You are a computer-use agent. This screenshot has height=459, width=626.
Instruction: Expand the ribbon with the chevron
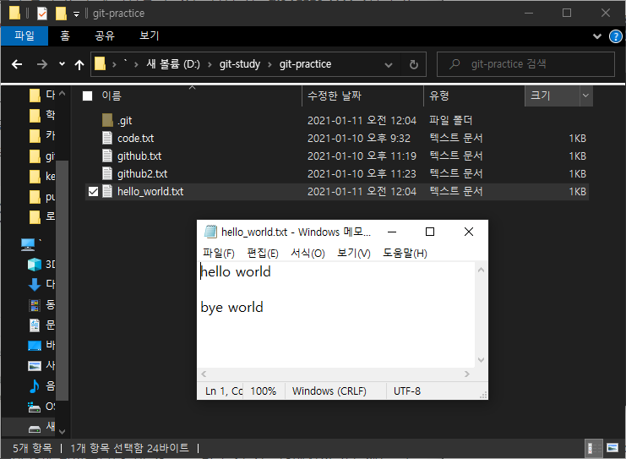tap(597, 36)
